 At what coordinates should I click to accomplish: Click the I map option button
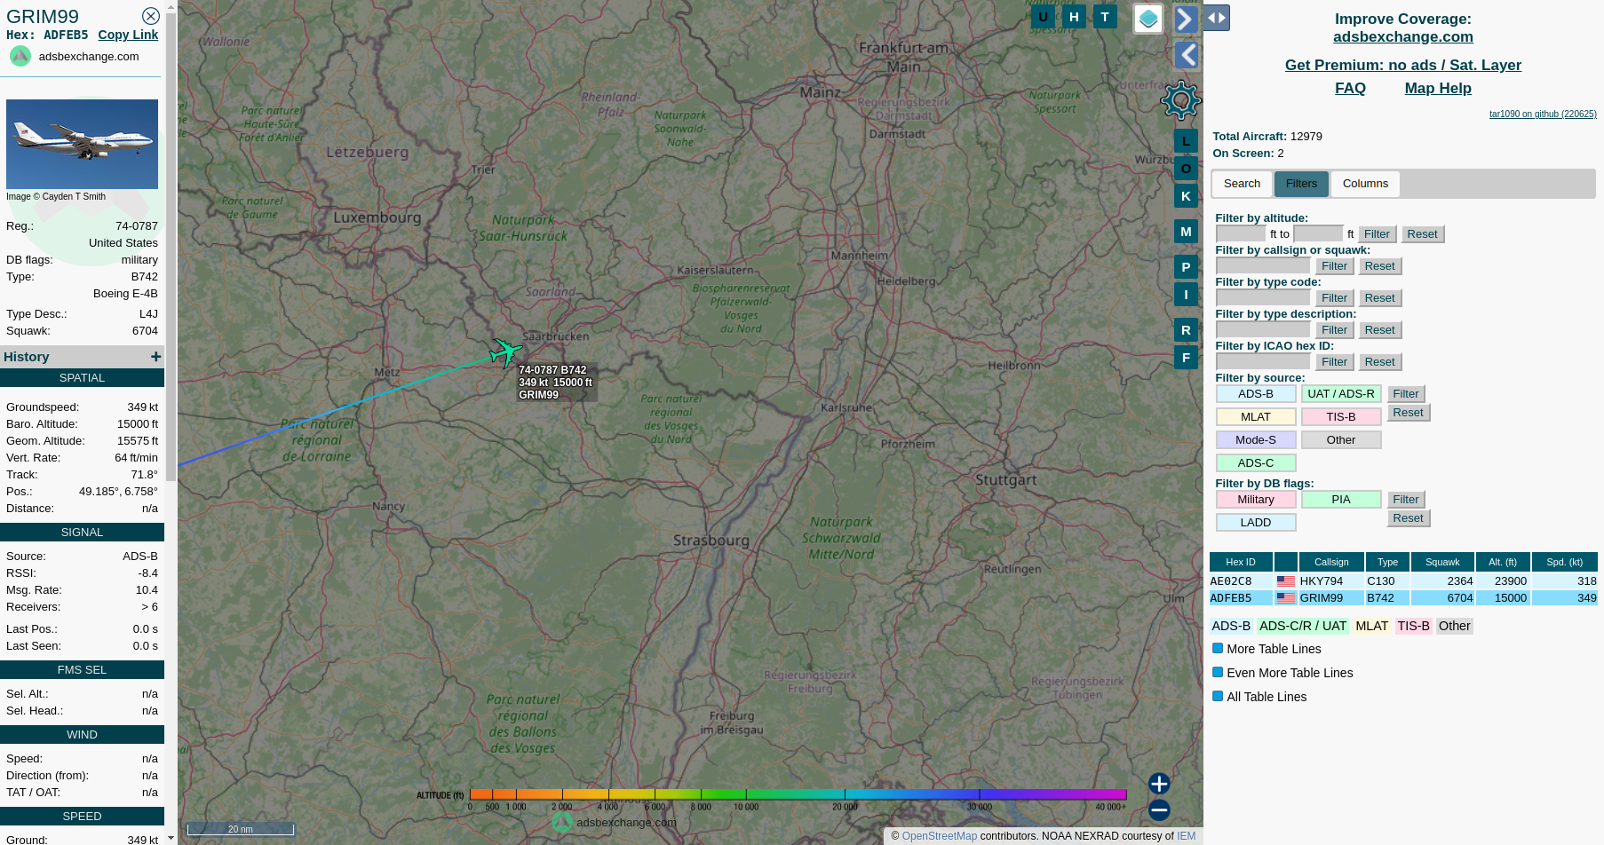(x=1186, y=295)
